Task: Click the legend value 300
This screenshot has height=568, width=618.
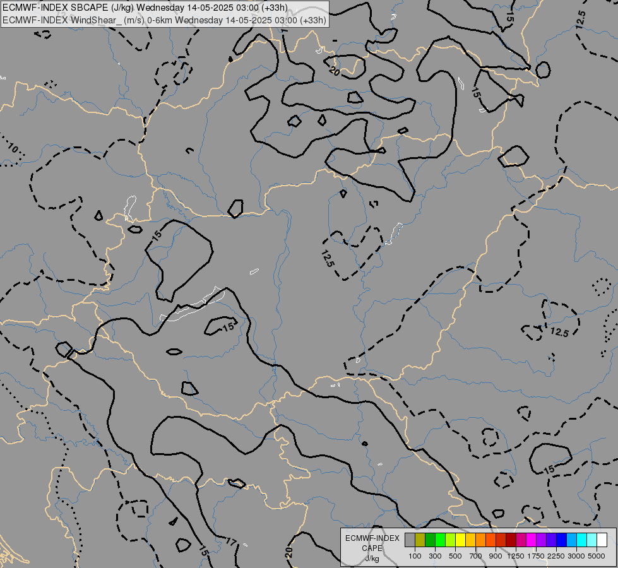Action: tap(435, 556)
